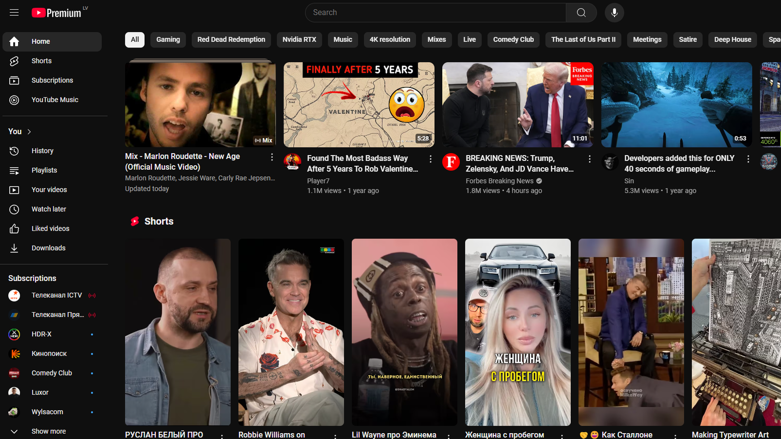Select the Music filter chip
Viewport: 781px width, 439px height.
(x=343, y=40)
